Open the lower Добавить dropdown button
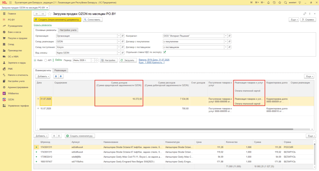Screen dimensions: 319x171 [x=41, y=136]
